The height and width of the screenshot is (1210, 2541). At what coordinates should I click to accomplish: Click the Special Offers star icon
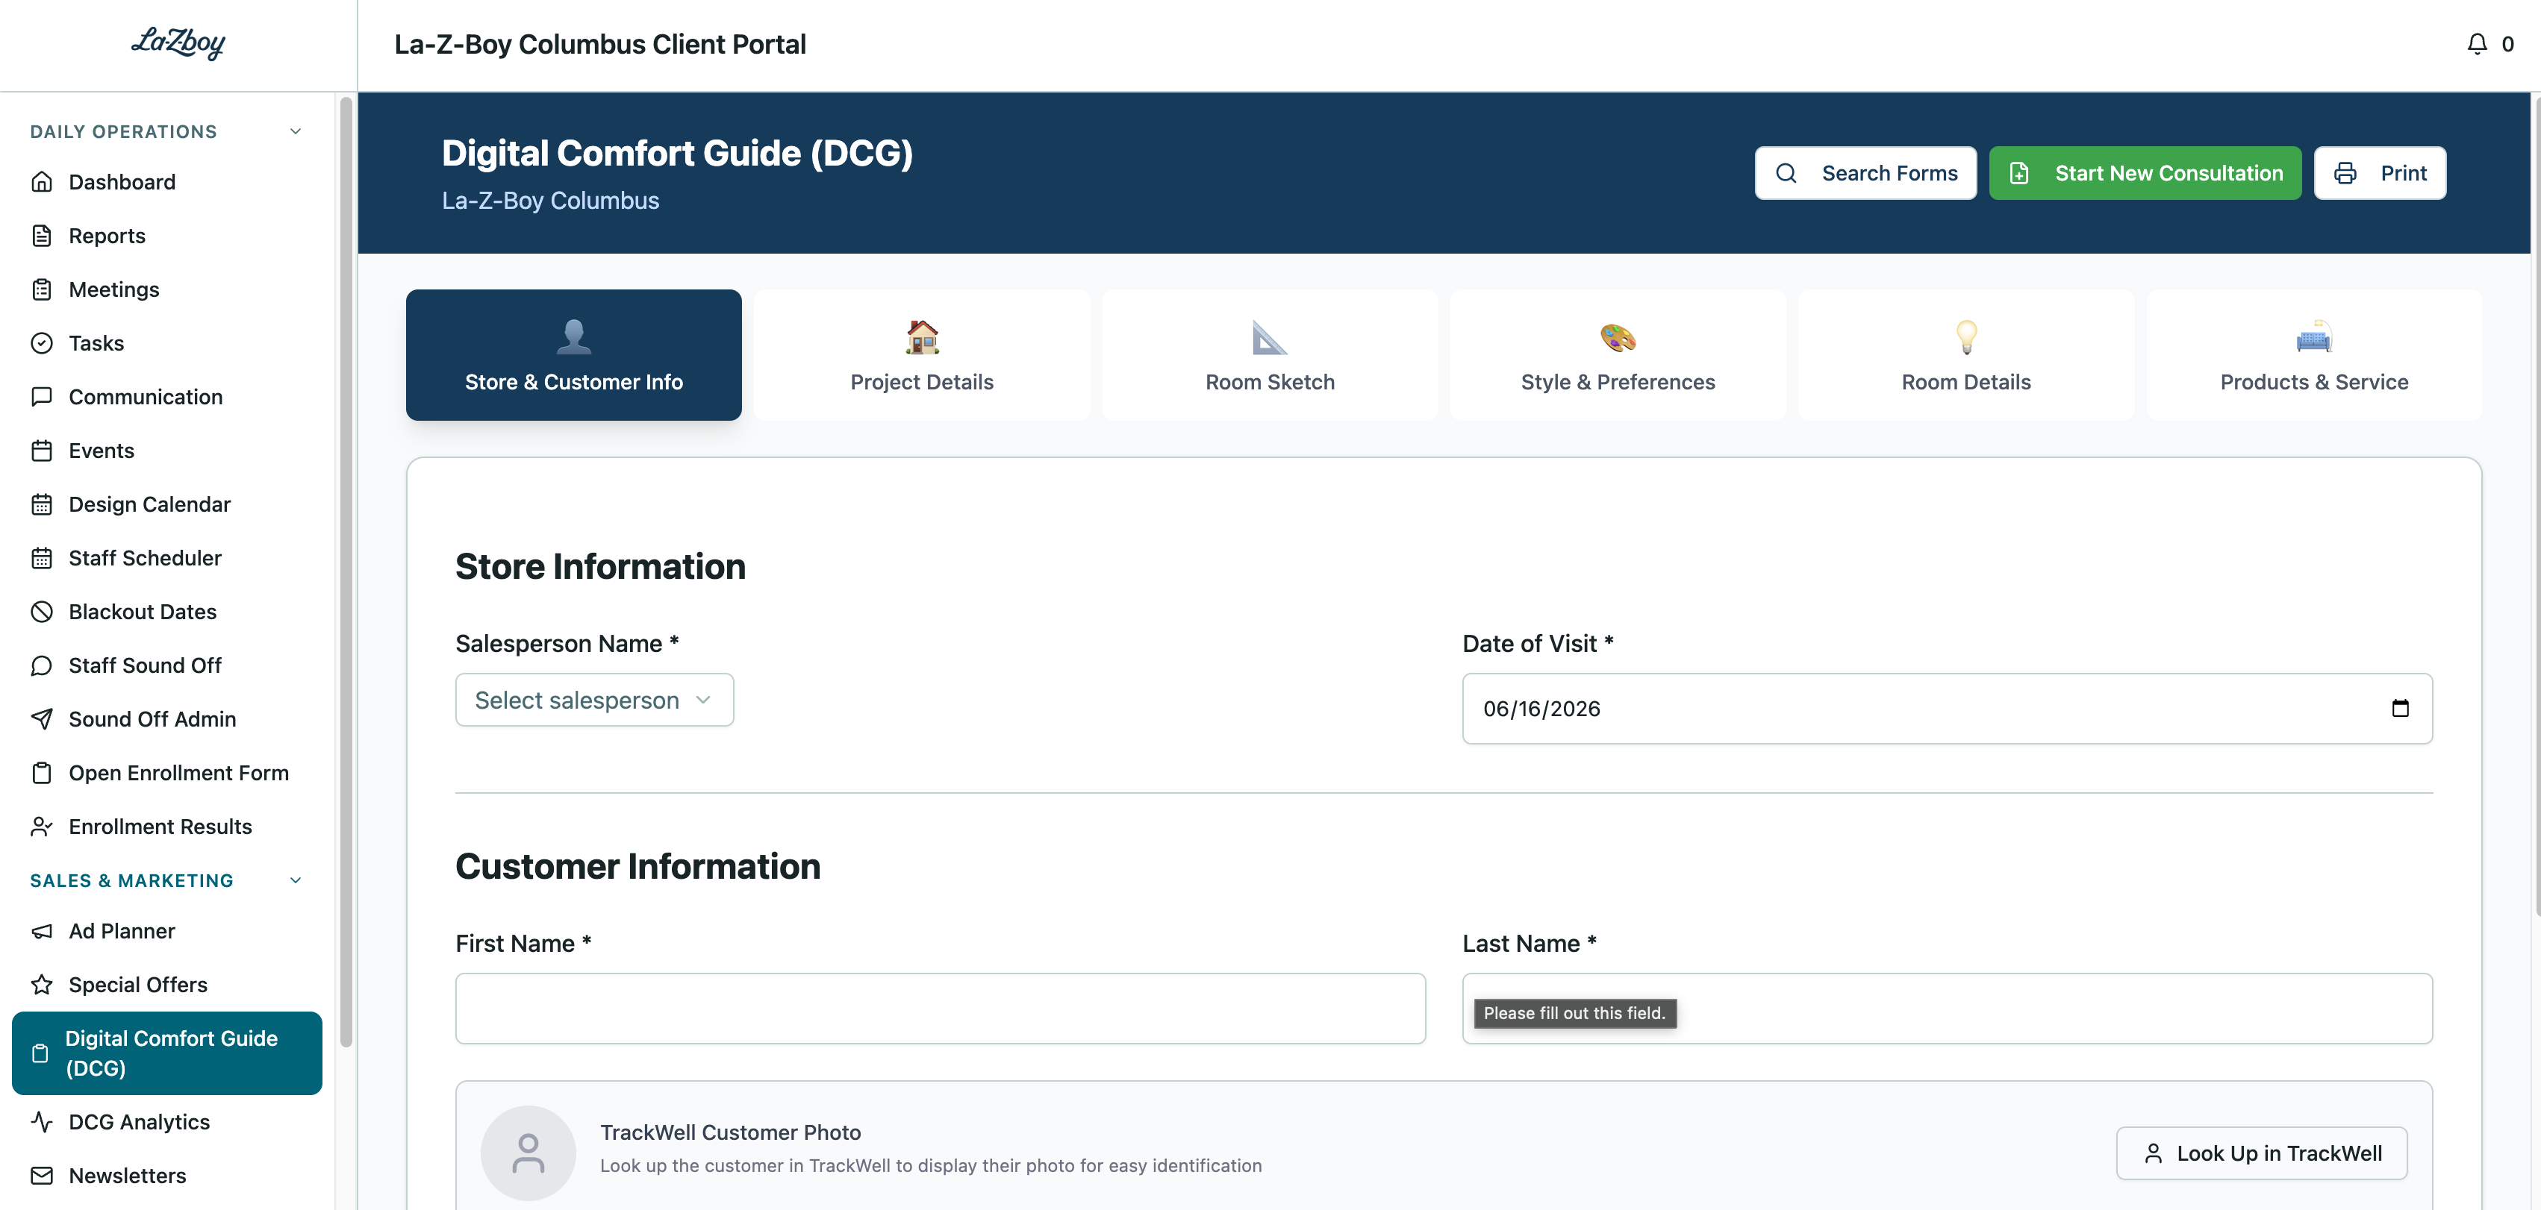(x=42, y=984)
